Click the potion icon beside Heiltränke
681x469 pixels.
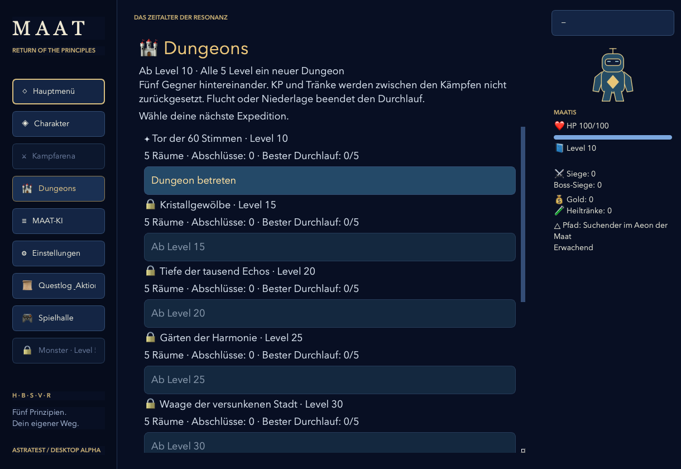(x=559, y=211)
